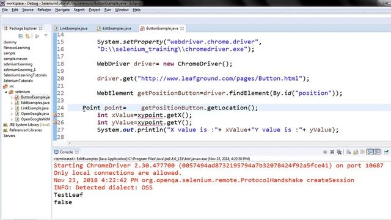Open the Help menu
This screenshot has height=220, width=391.
[x=136, y=10]
